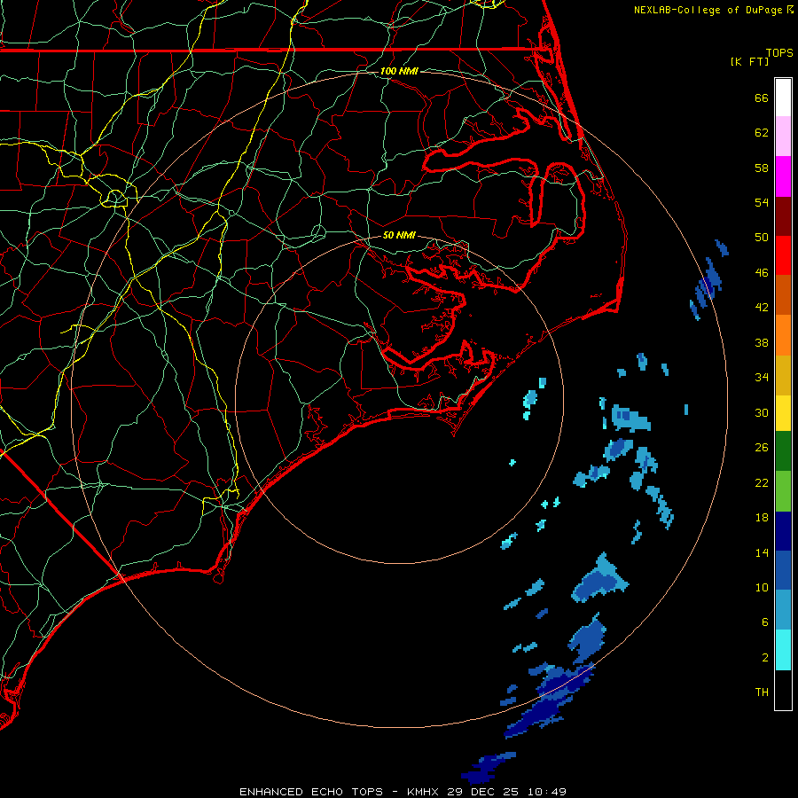This screenshot has height=798, width=798.
Task: Click the 22 value on the legend
Action: (762, 482)
